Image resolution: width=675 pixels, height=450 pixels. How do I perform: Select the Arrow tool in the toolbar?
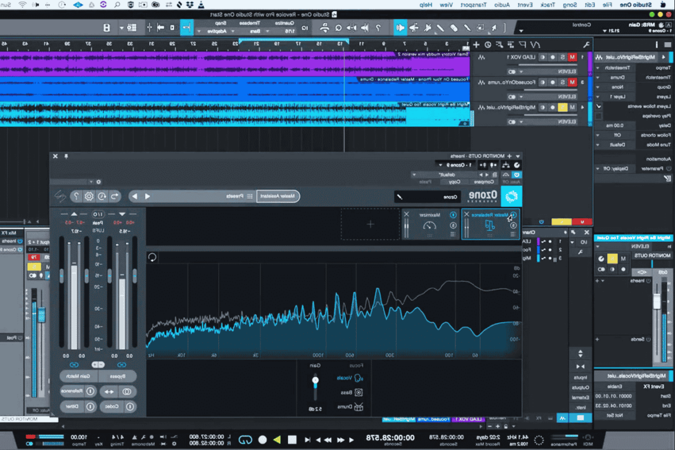click(494, 28)
